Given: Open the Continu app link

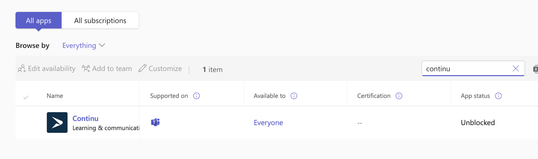Looking at the screenshot, I should click(85, 118).
